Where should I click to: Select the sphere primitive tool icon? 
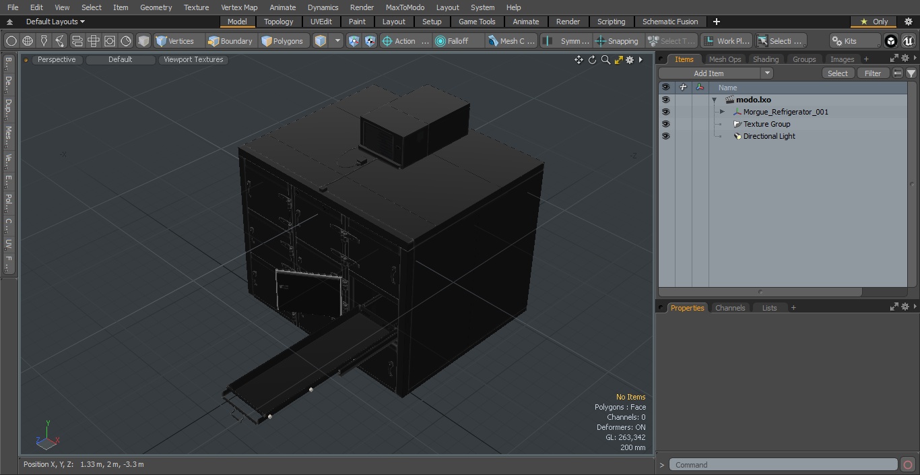11,41
